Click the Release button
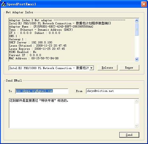 pos(107,67)
